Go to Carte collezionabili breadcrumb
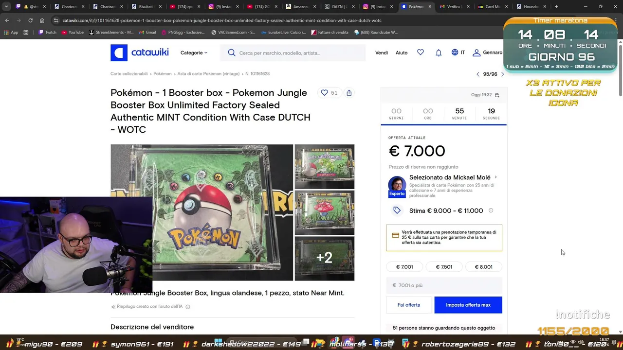This screenshot has width=623, height=350. (129, 74)
